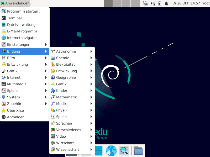Open the notification bell icon
Viewport: 210px width, 157px height.
166,3
